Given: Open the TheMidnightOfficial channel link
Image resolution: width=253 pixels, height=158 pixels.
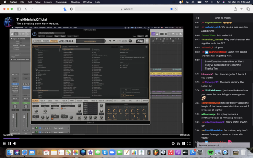Looking at the screenshot, I should (x=32, y=19).
